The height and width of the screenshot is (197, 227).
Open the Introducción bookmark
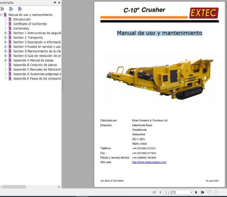[x=22, y=19]
